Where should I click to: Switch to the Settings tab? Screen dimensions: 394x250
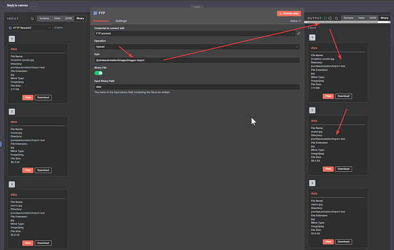[121, 21]
